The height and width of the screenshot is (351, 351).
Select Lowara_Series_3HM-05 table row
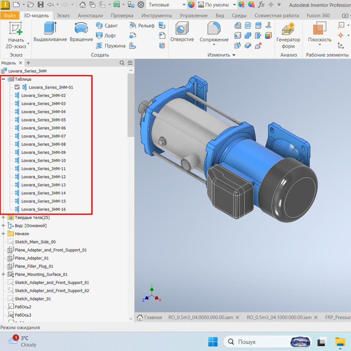pos(40,120)
